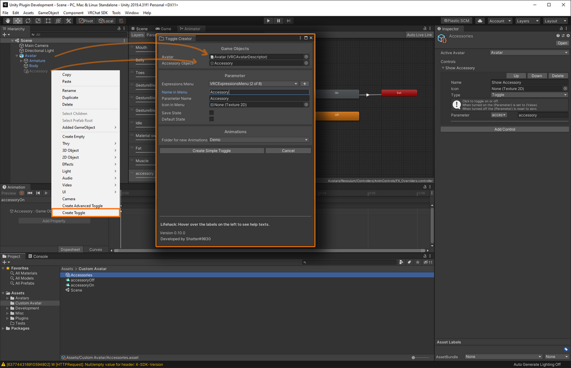
Task: Enable the Default State checkbox
Action: coord(211,119)
